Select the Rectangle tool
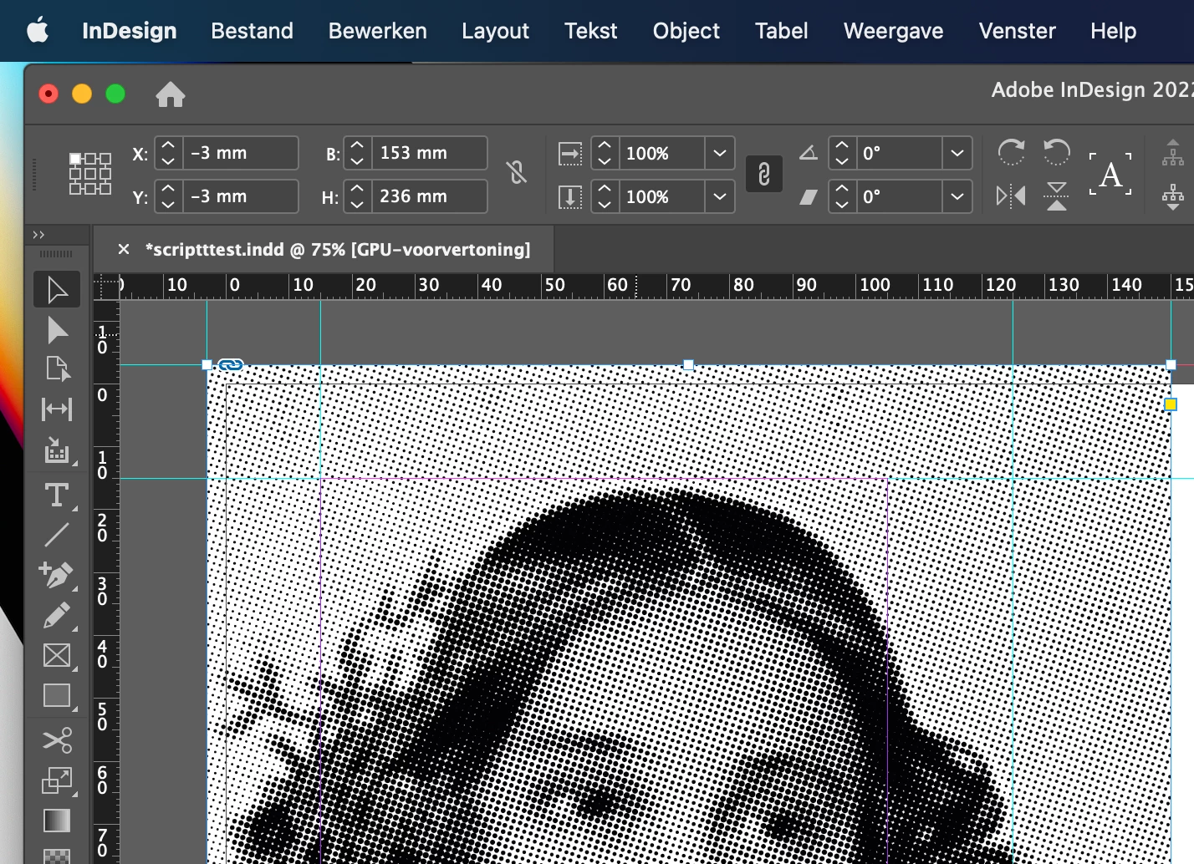Screen dimensions: 1194x864 57,696
